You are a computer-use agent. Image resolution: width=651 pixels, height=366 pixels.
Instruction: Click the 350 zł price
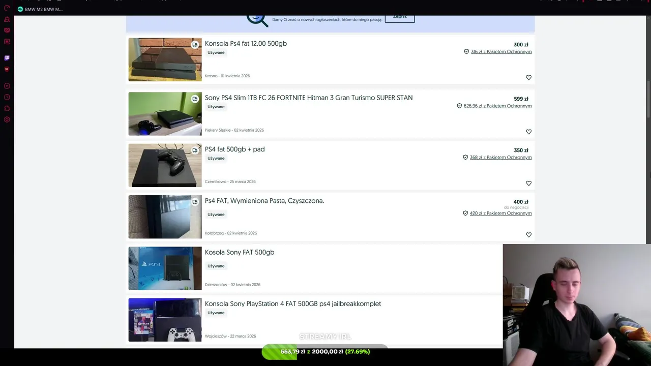tap(521, 150)
